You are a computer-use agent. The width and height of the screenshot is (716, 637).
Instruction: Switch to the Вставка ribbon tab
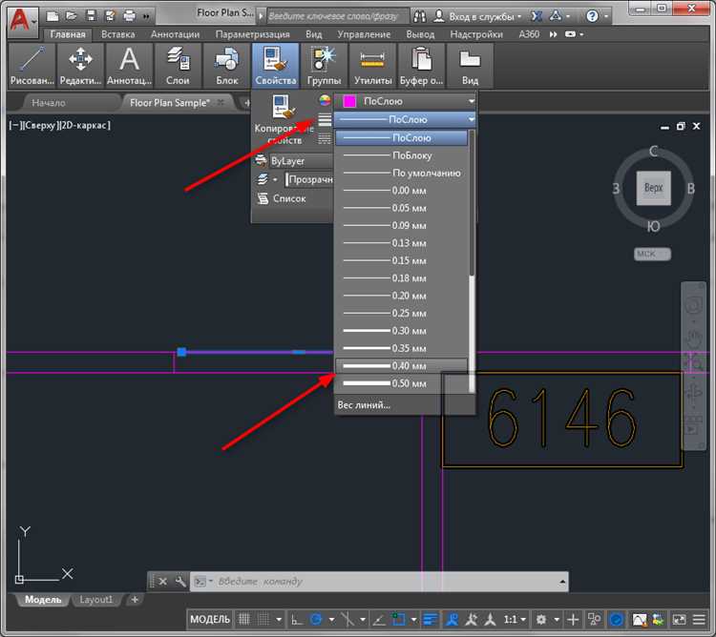point(116,34)
